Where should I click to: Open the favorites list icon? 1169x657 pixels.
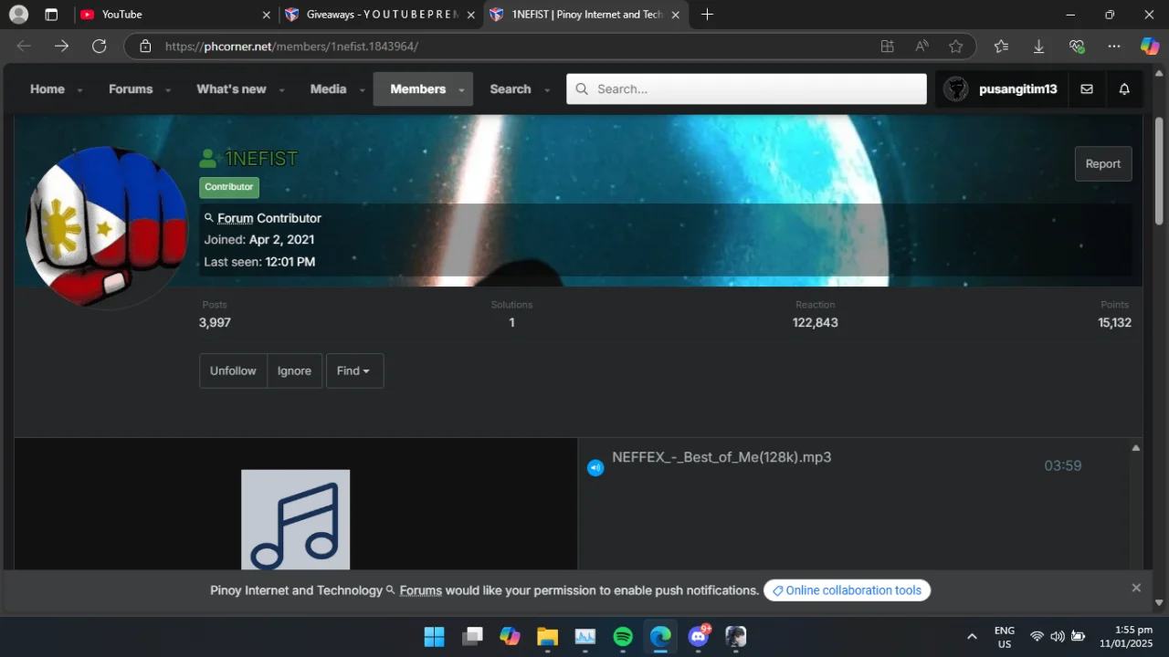1002,46
